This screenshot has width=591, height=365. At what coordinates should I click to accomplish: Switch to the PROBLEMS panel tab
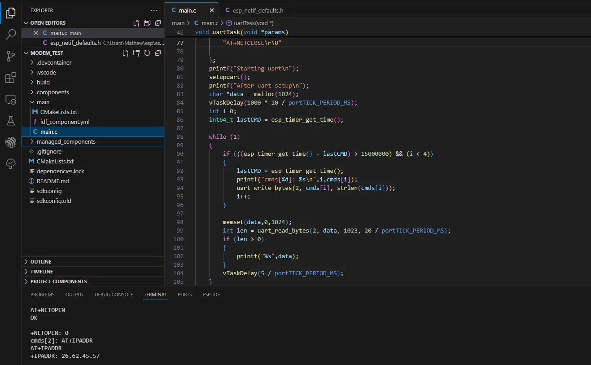coord(43,295)
